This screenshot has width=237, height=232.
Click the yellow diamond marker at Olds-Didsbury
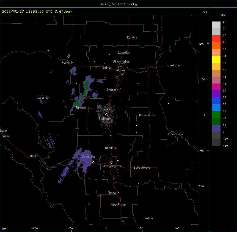point(107,115)
